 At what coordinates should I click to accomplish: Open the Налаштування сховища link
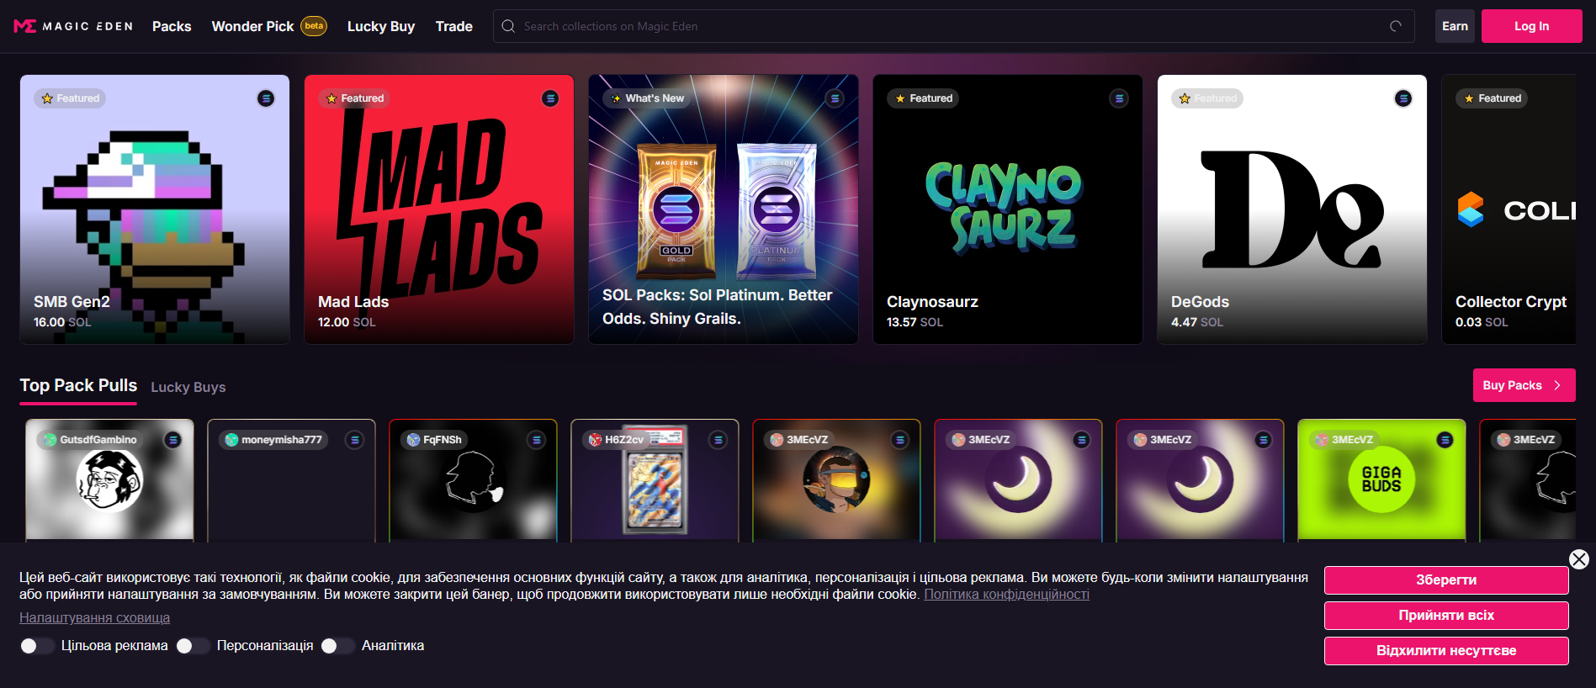94,618
